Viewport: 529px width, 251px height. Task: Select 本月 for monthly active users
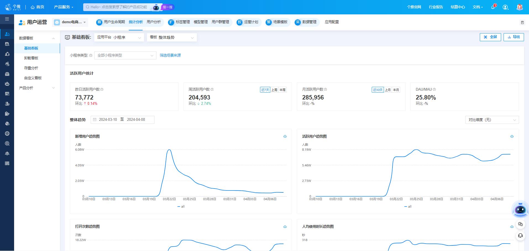coord(396,90)
